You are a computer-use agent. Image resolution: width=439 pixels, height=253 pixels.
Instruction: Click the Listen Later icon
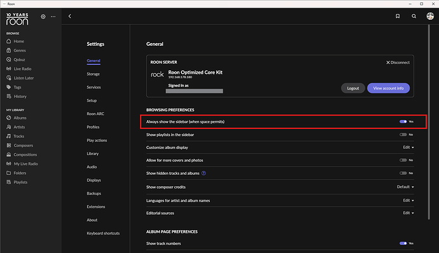[9, 78]
